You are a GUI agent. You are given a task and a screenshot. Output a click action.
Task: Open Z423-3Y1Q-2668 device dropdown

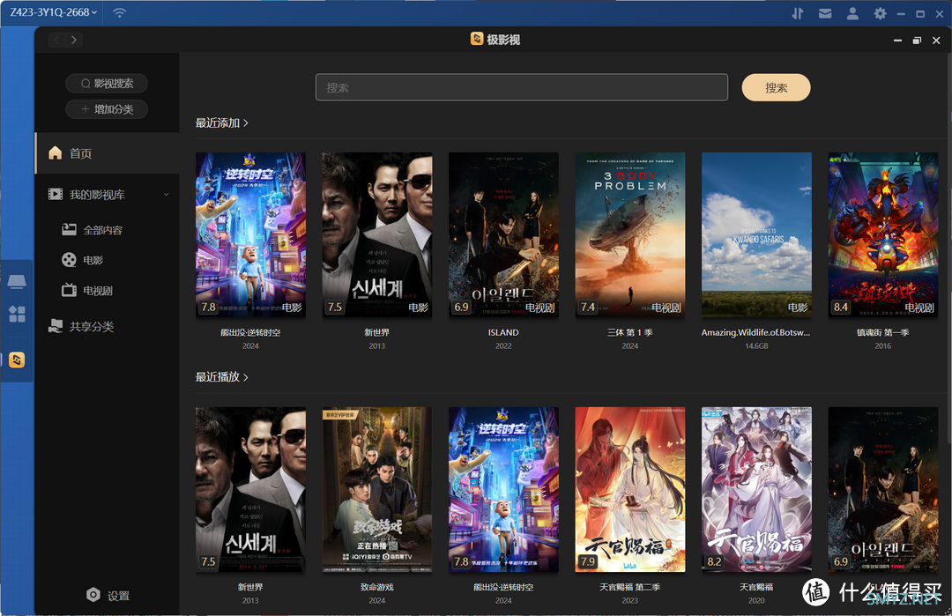tap(54, 12)
